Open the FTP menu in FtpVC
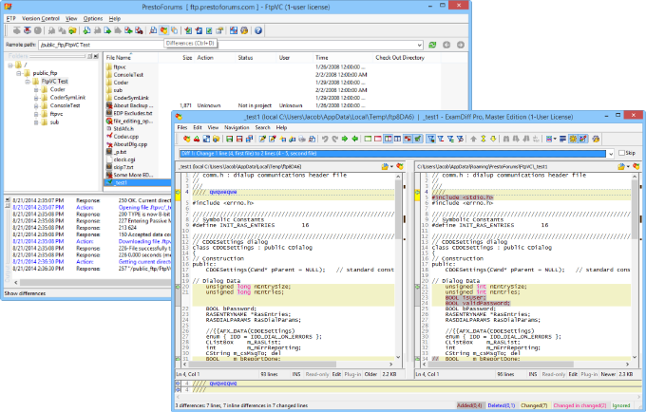646x412 pixels. tap(11, 19)
